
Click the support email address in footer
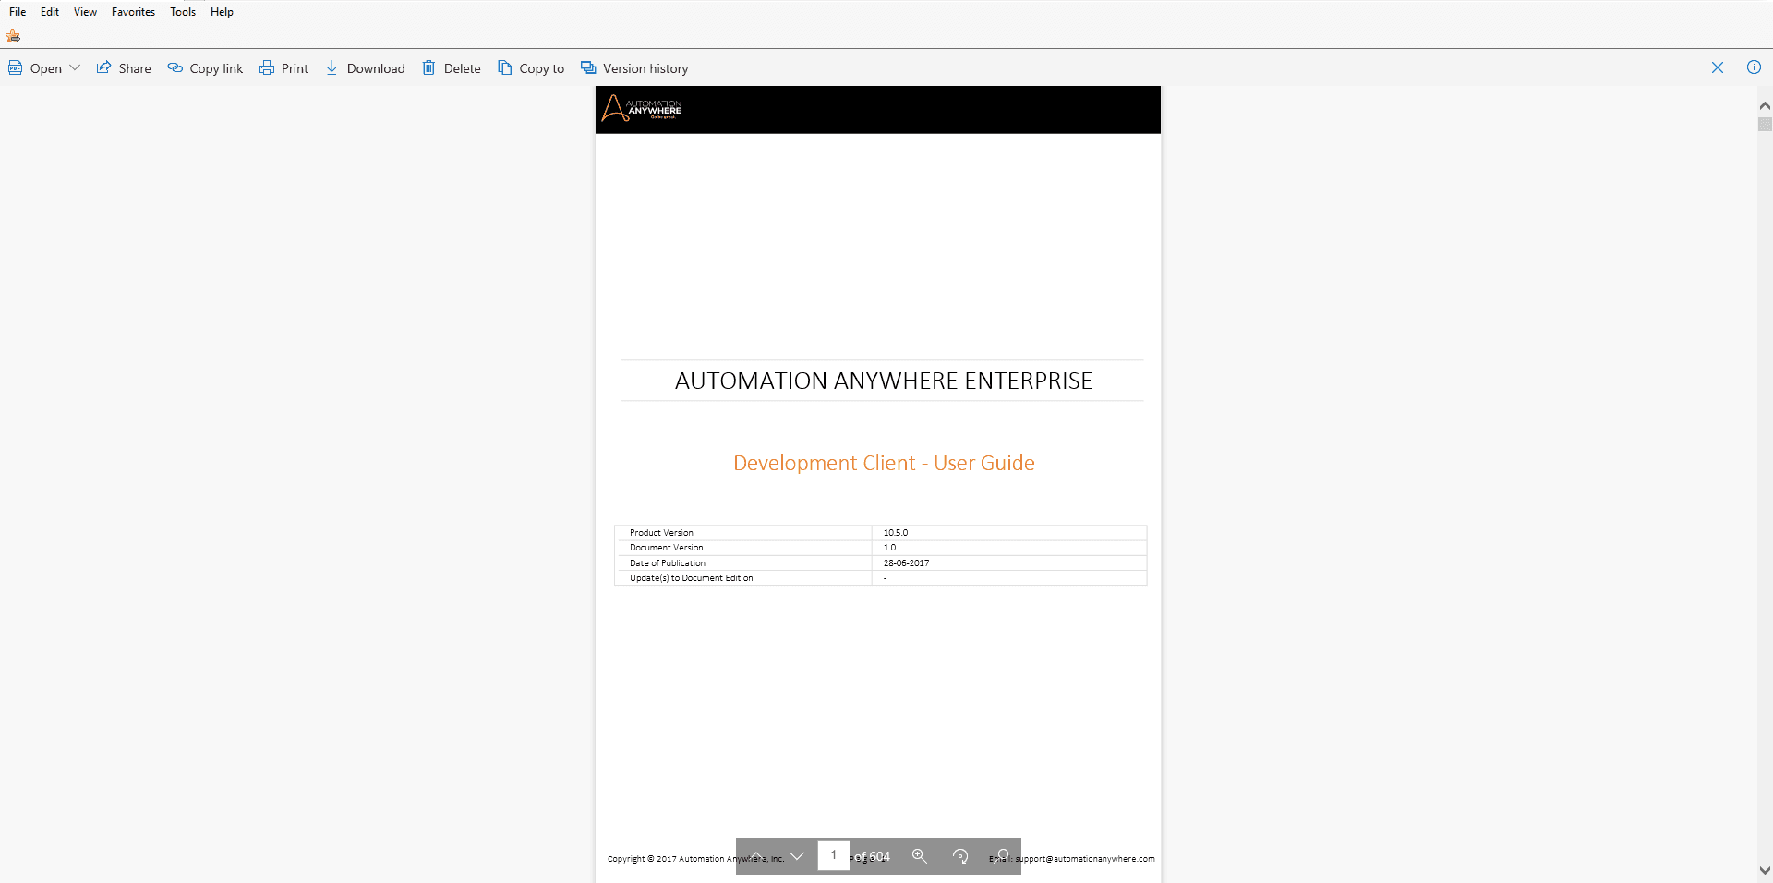point(1085,859)
